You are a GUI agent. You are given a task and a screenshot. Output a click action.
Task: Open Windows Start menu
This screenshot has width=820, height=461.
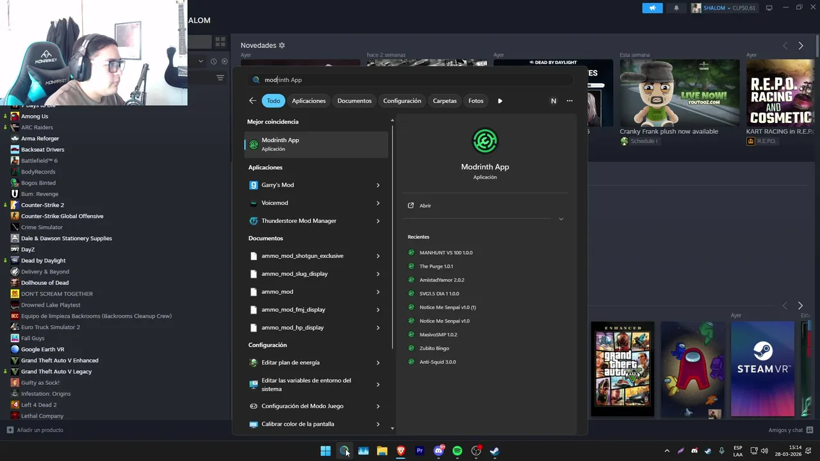[325, 451]
